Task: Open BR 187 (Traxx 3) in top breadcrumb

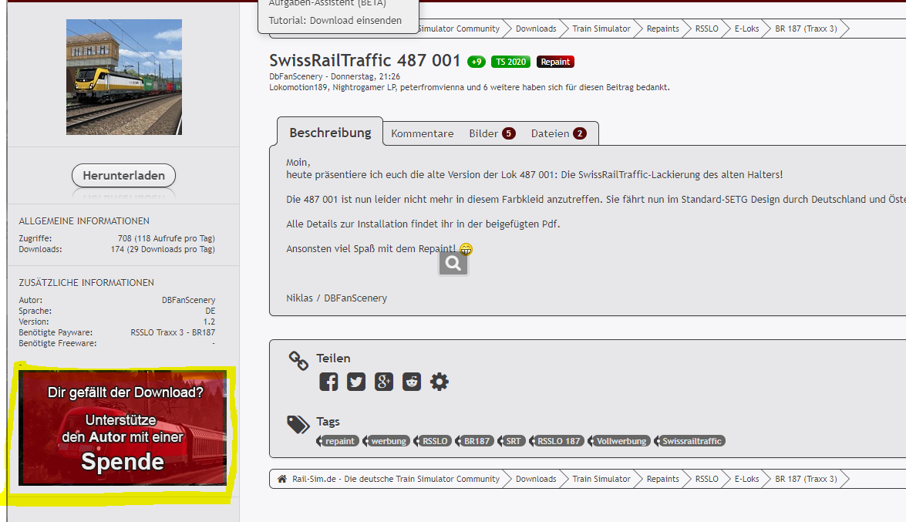Action: click(806, 29)
